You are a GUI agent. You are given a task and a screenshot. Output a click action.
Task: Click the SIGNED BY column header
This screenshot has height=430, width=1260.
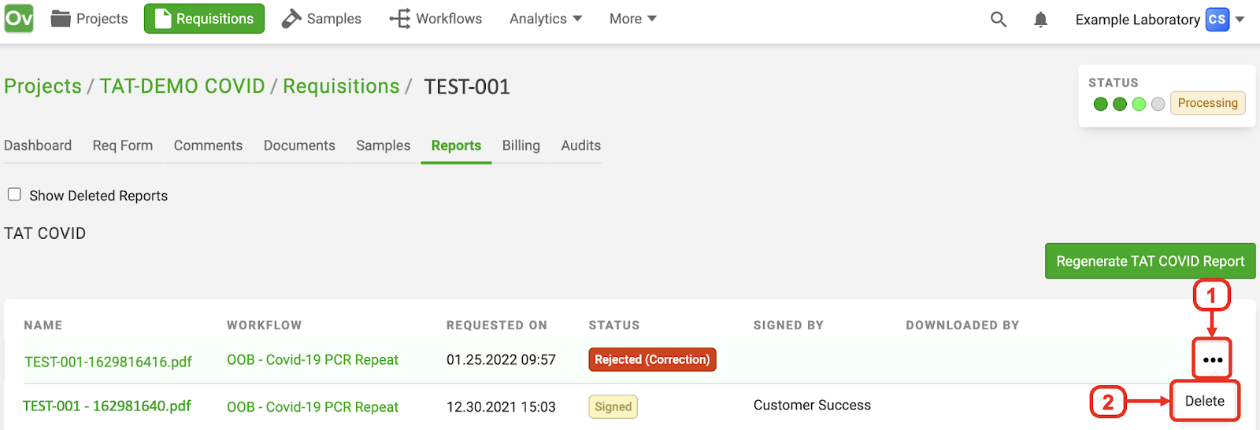(x=788, y=325)
